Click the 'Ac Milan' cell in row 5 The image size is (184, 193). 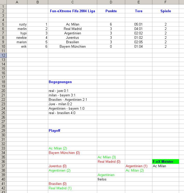(73, 24)
